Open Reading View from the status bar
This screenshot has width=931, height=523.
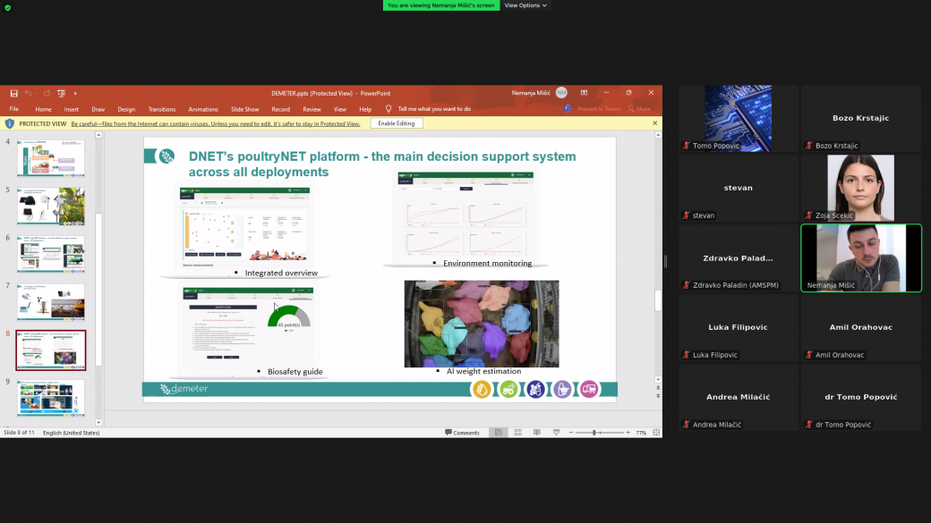tap(537, 433)
